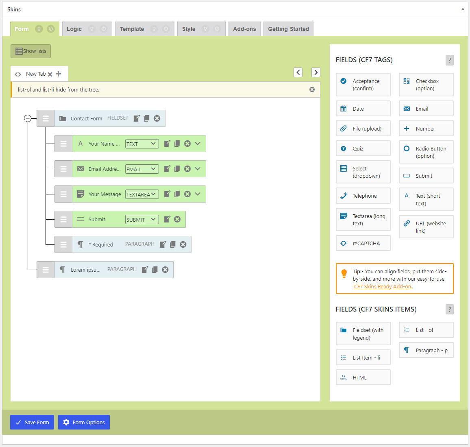
Task: Toggle the Form tab lightbulb tips icon
Action: click(39, 29)
